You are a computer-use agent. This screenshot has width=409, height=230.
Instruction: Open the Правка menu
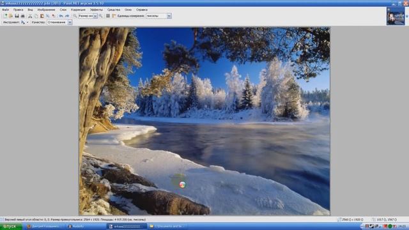(x=19, y=10)
